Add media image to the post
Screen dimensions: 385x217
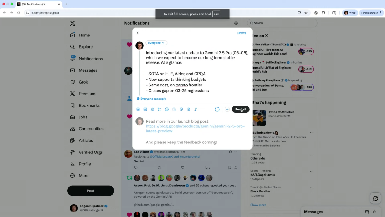[138, 109]
